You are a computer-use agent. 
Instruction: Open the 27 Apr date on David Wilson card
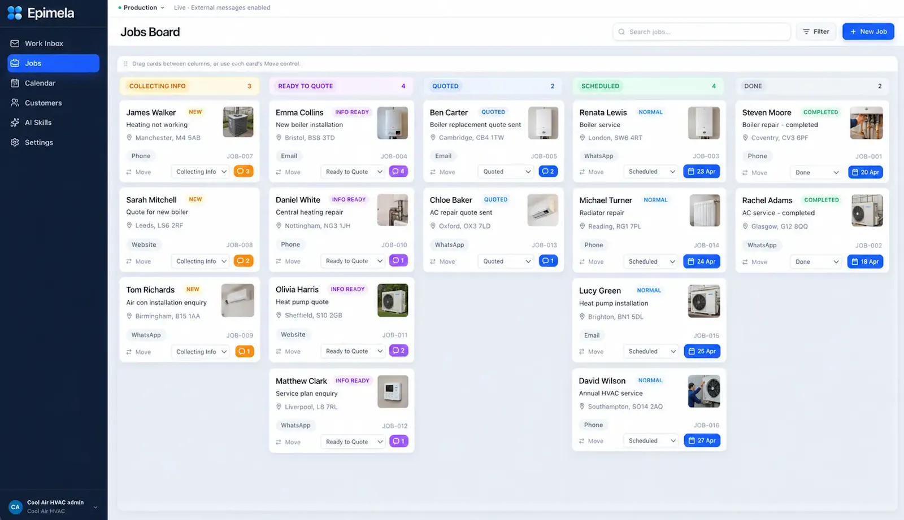(702, 440)
